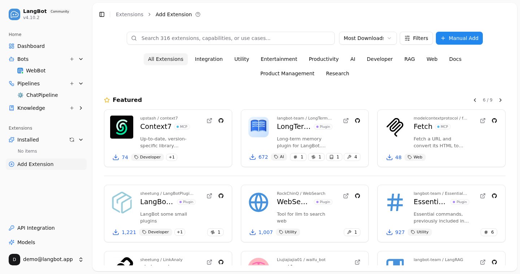Click the WebSearch globe logo
The image size is (520, 274).
(259, 202)
